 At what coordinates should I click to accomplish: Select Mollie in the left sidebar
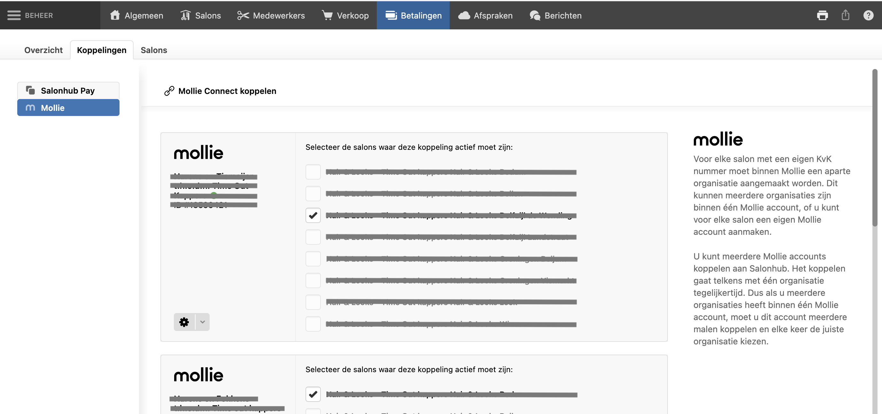[x=68, y=108]
